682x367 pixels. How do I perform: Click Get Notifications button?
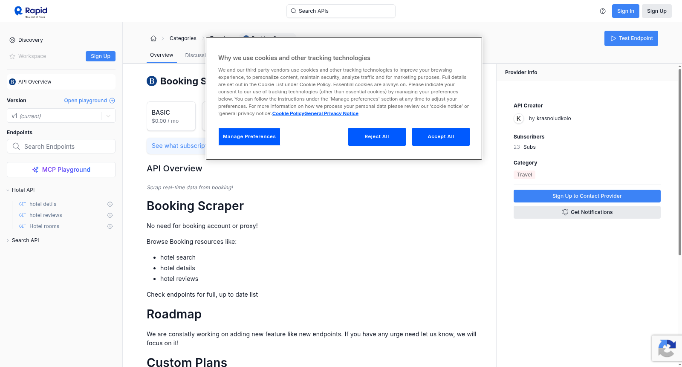[x=587, y=212]
